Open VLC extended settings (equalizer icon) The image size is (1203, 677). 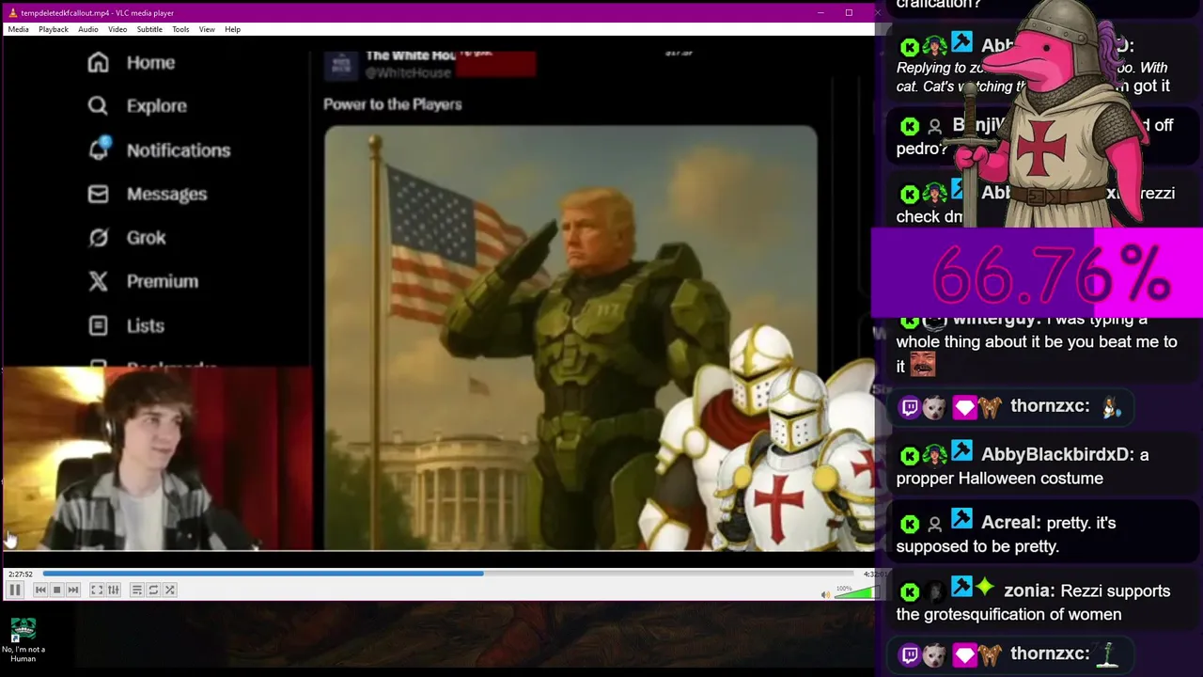point(114,590)
